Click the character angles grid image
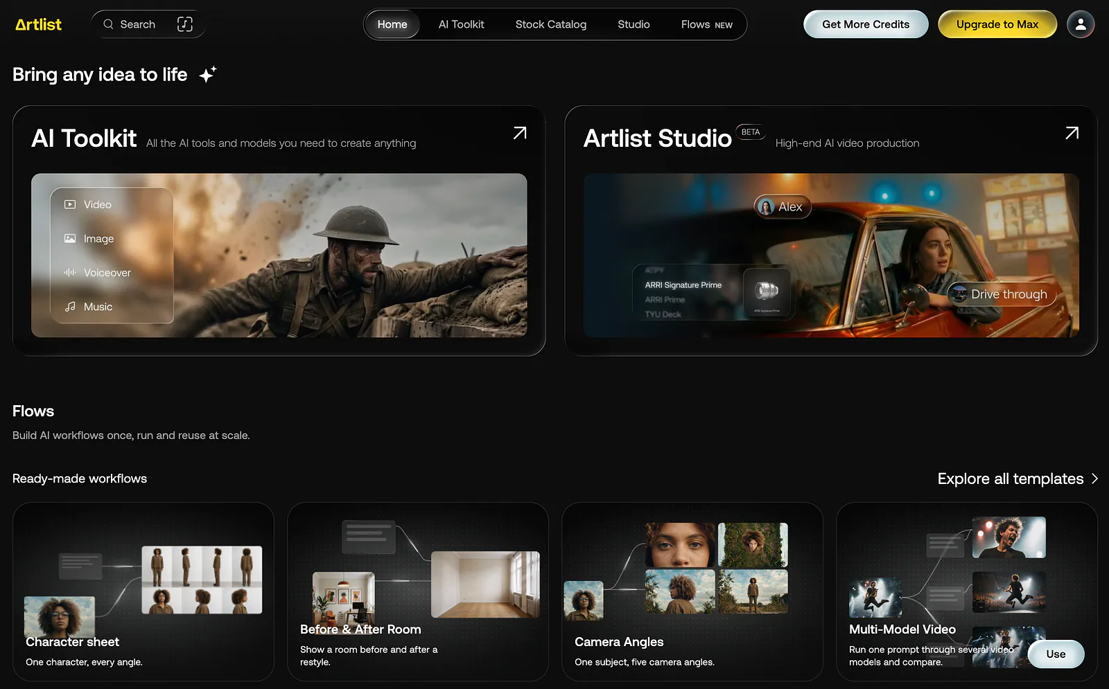Image resolution: width=1109 pixels, height=689 pixels. pyautogui.click(x=202, y=580)
